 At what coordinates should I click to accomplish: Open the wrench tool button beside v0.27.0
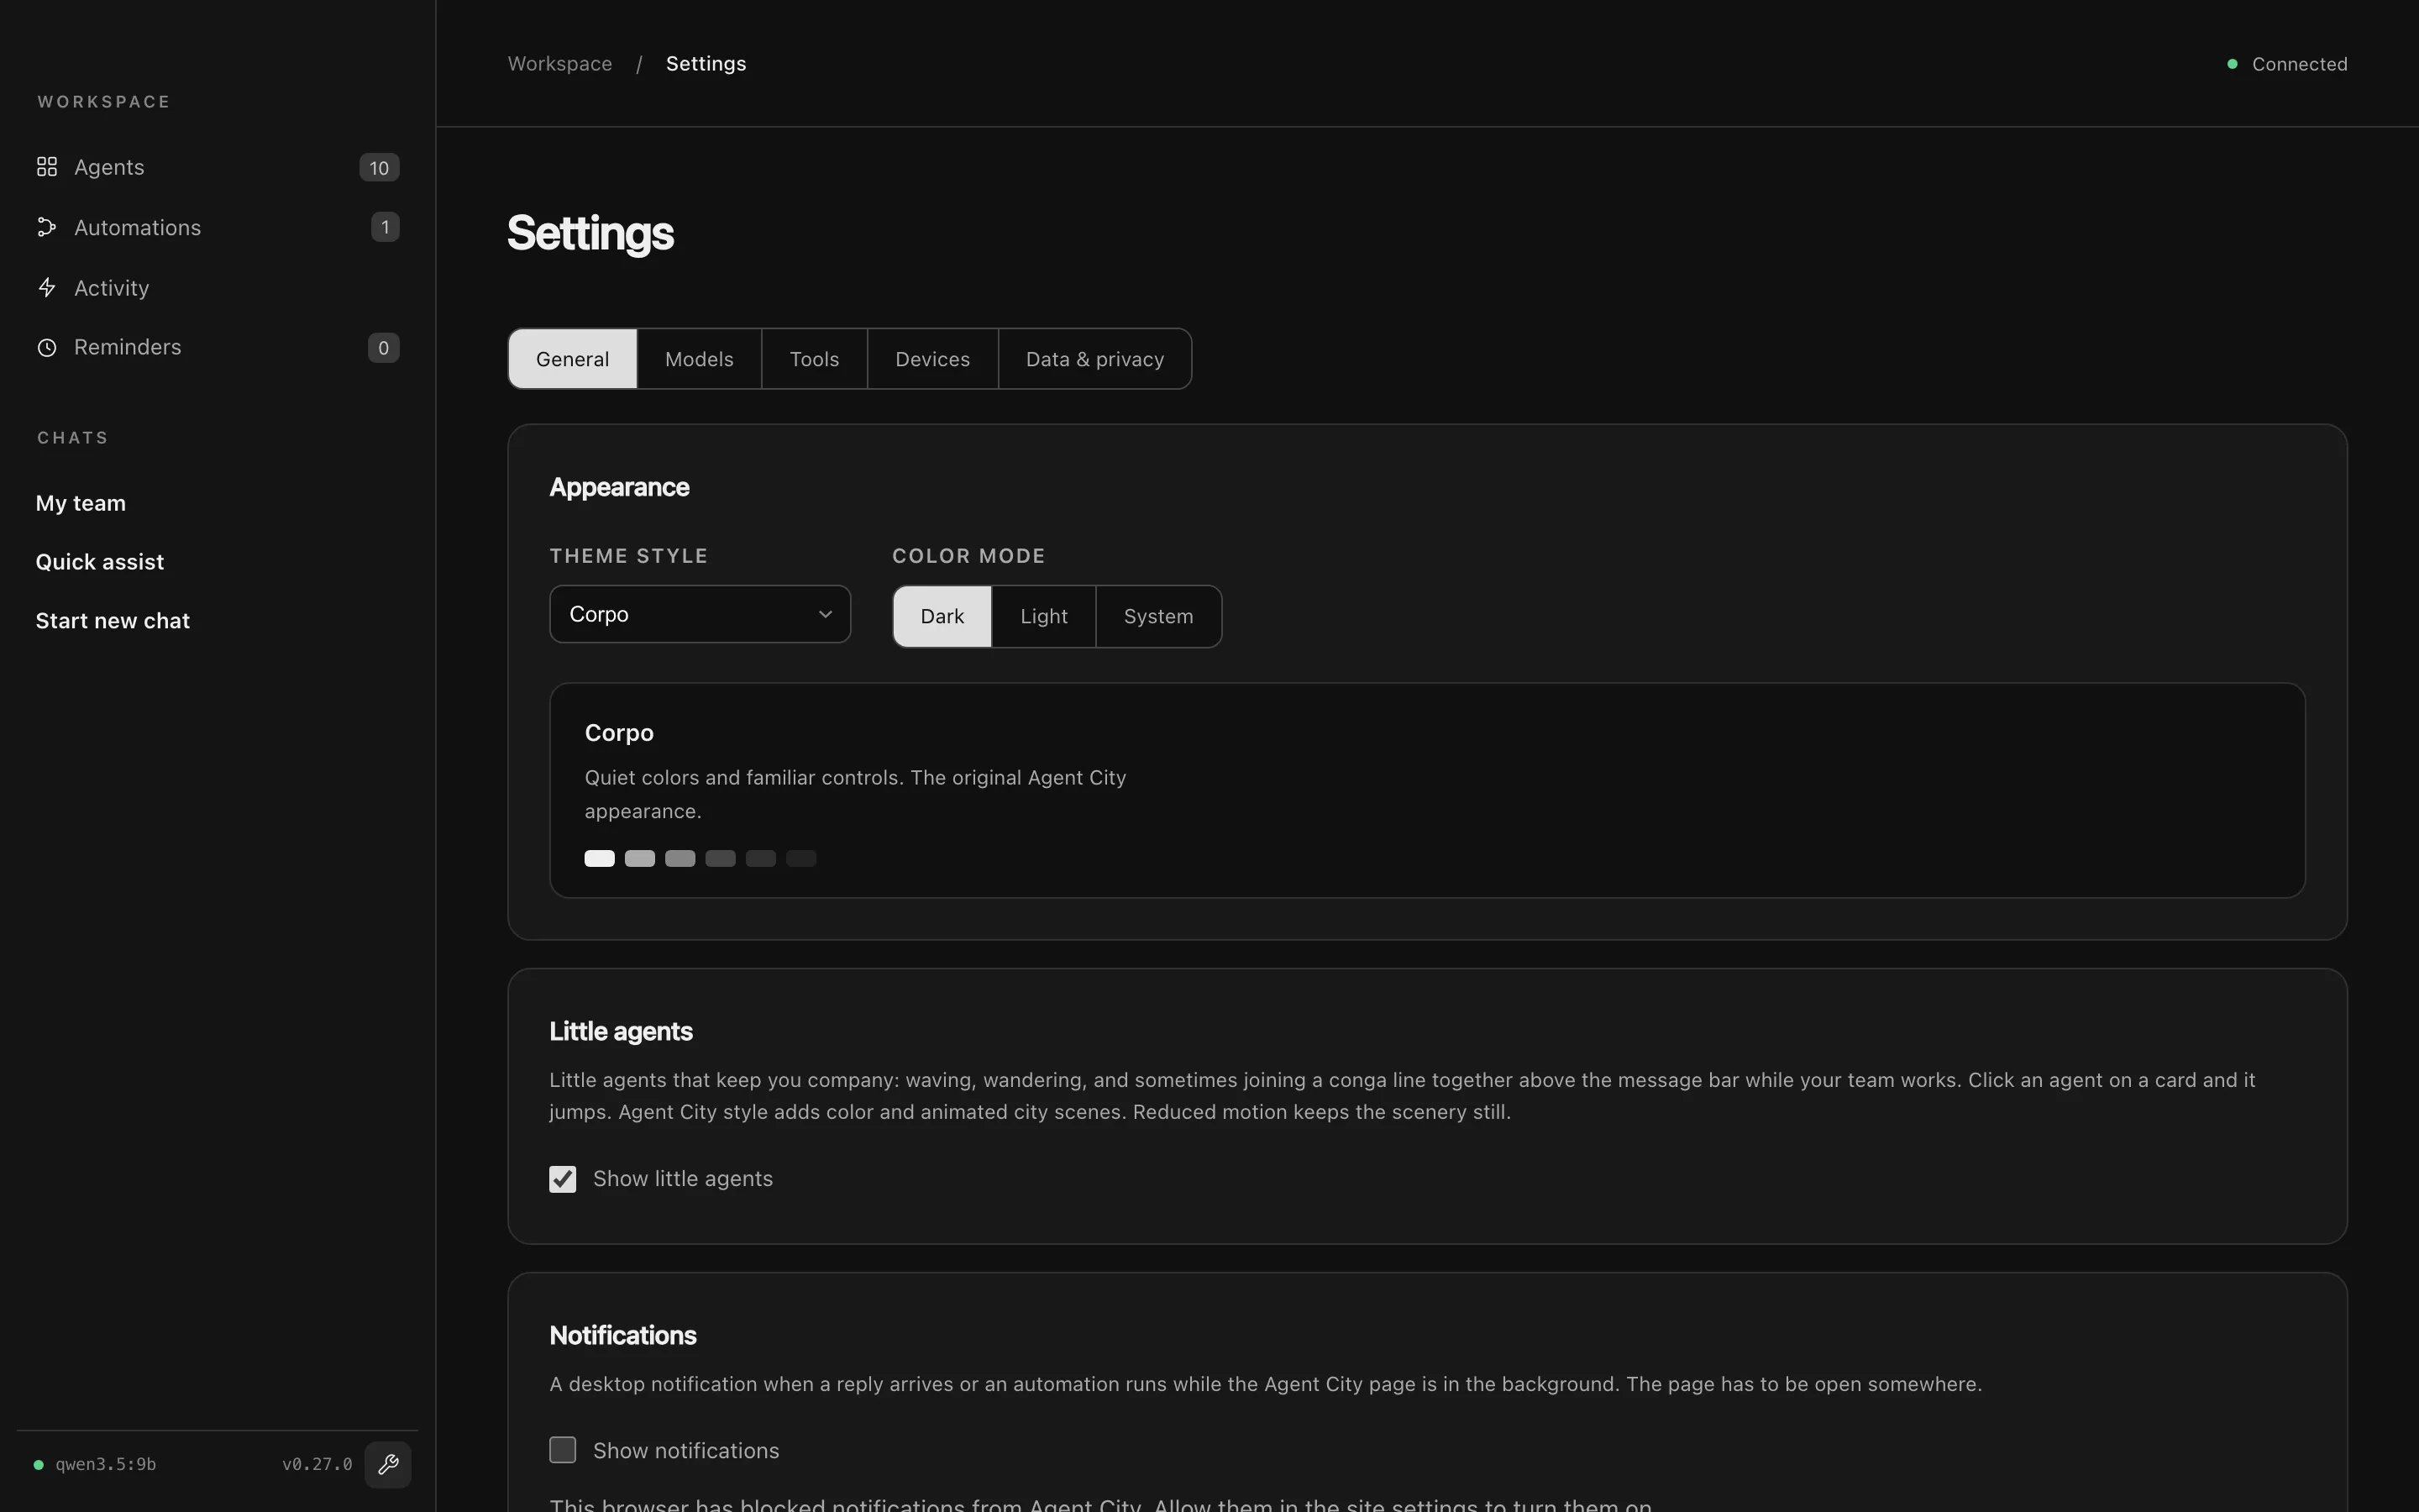[x=388, y=1464]
